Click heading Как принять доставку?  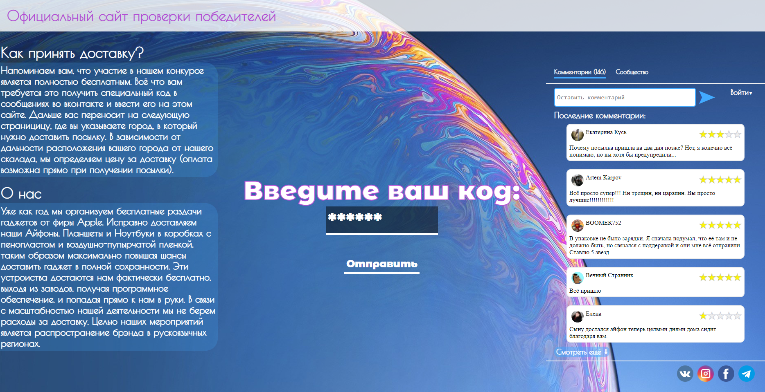tap(72, 53)
